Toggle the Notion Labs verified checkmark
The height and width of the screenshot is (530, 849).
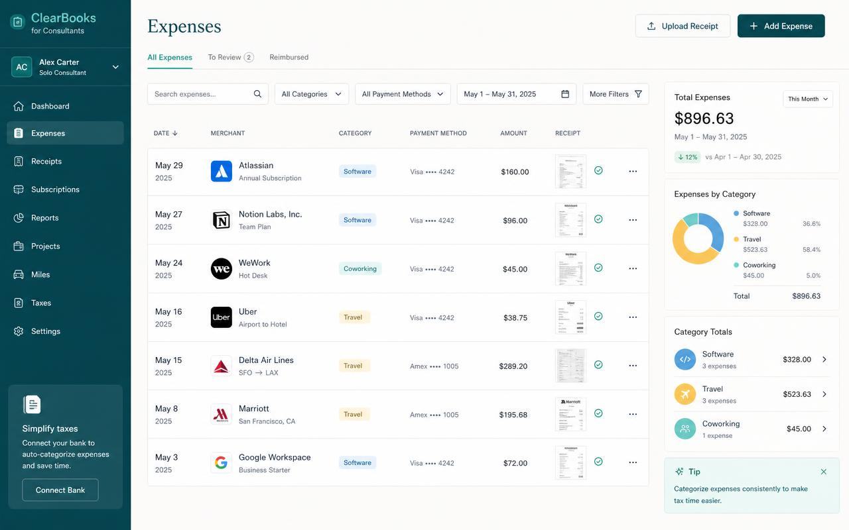[x=598, y=219]
